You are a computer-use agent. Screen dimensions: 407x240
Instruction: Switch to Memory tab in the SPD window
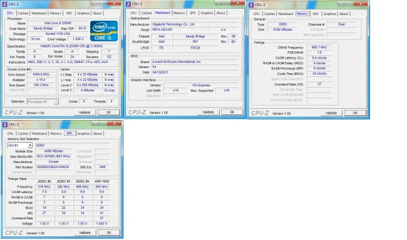click(x=56, y=134)
